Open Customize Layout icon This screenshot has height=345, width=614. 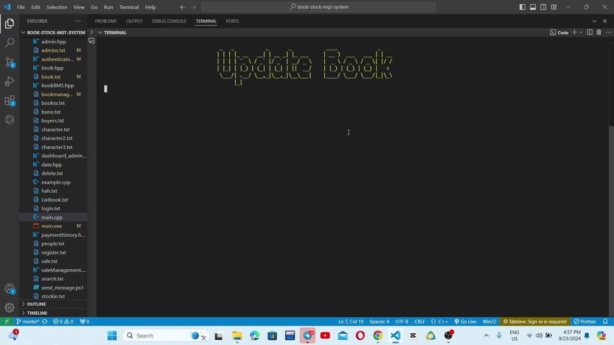coord(554,7)
